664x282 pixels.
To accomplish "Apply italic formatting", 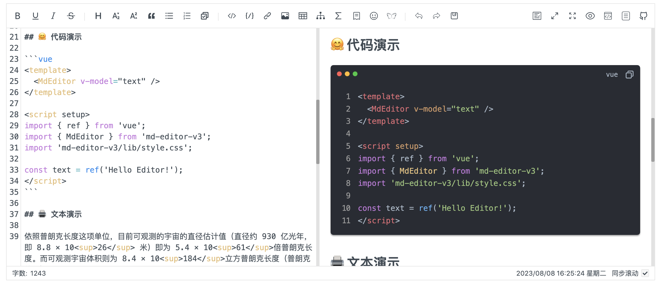I will click(53, 16).
